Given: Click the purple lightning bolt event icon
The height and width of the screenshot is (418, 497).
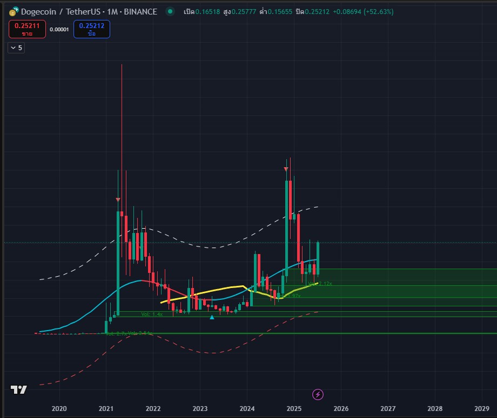Looking at the screenshot, I should click(318, 394).
